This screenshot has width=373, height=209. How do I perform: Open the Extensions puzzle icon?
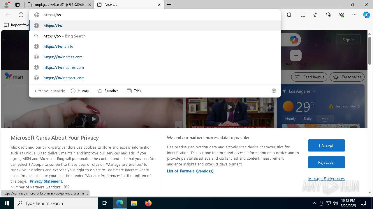[x=289, y=15]
